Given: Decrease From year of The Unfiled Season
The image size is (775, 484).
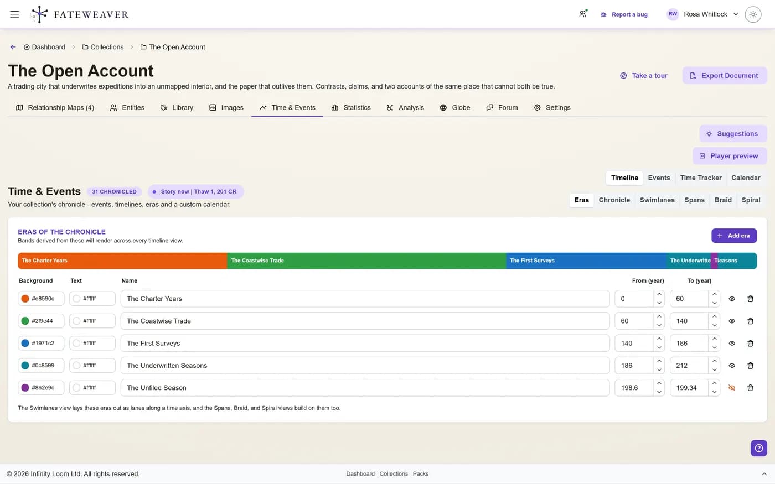Looking at the screenshot, I should click(x=659, y=392).
